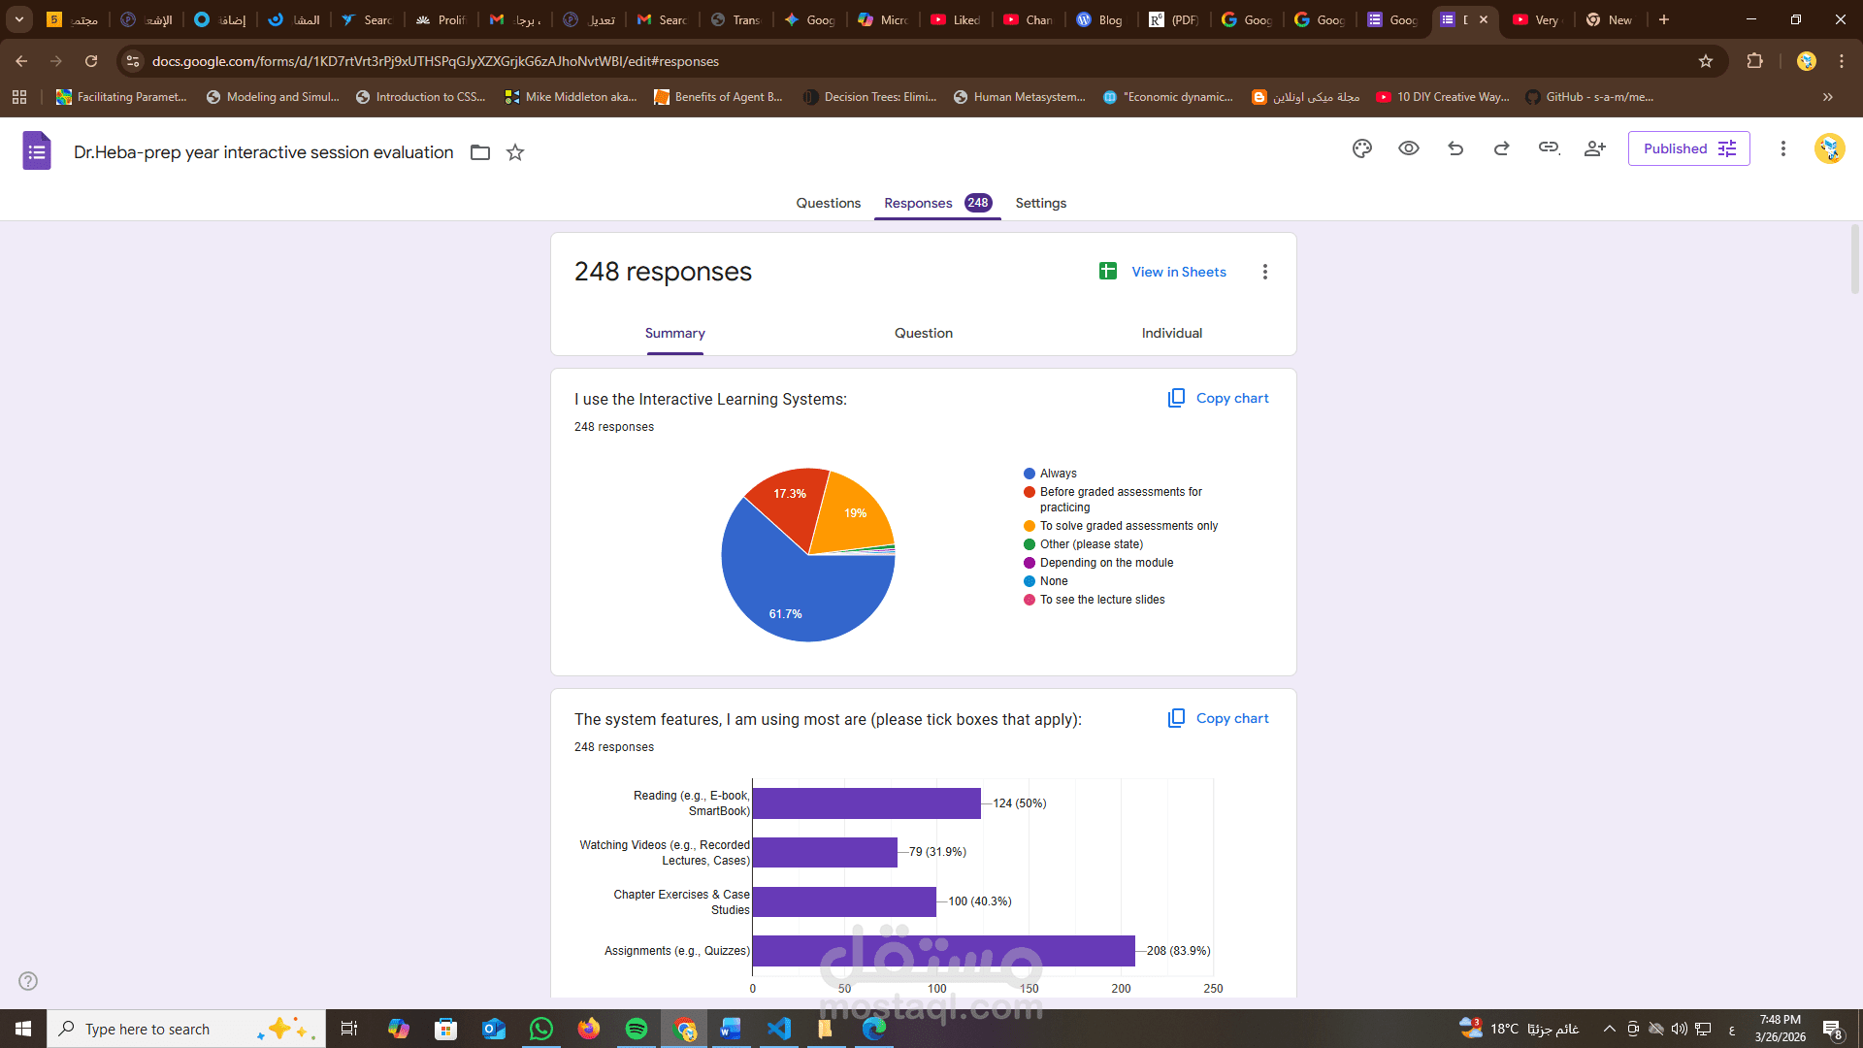Click the Move to folder icon
This screenshot has width=1863, height=1048.
coord(480,152)
